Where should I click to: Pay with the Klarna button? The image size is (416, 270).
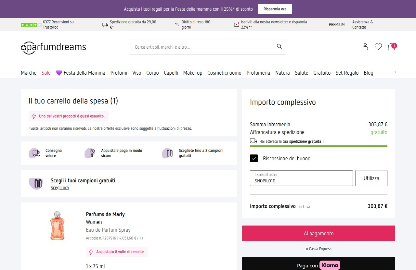pos(318,264)
